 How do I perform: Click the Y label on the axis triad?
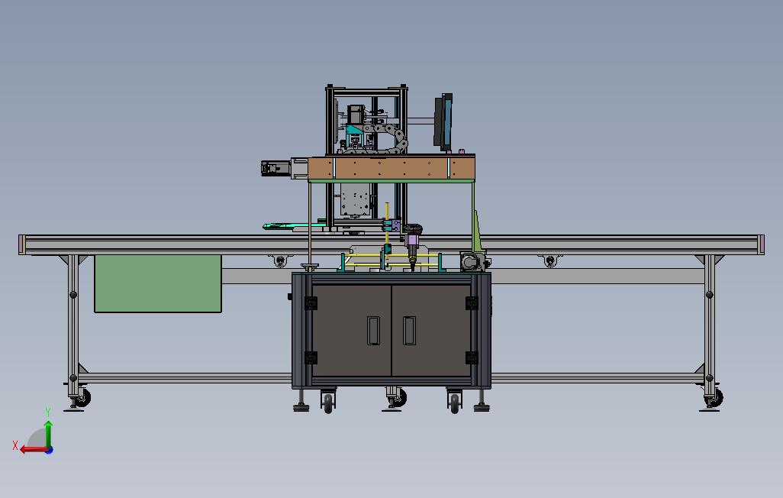(x=48, y=412)
